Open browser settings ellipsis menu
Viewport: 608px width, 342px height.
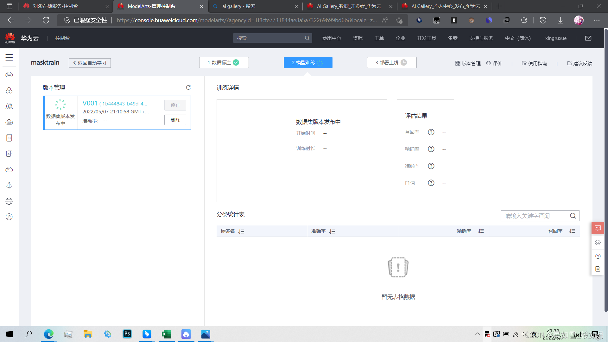pos(597,20)
